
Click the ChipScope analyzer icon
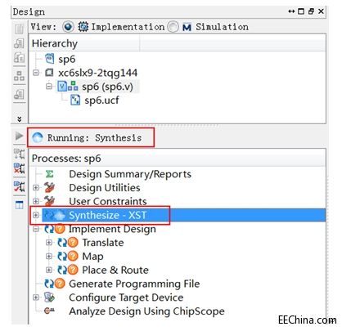coord(49,311)
